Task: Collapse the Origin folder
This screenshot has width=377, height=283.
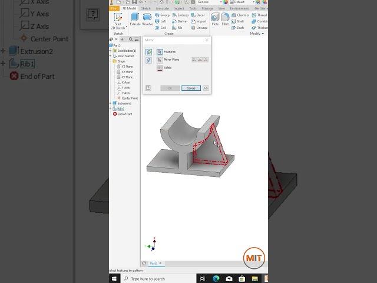Action: point(111,61)
